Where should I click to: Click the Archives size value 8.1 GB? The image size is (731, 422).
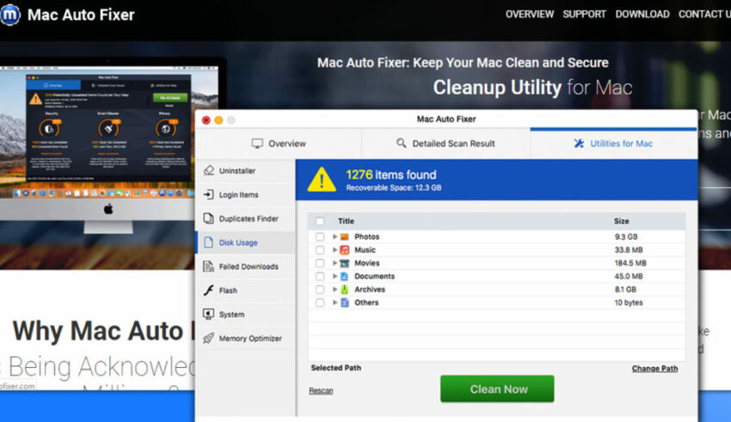click(625, 290)
